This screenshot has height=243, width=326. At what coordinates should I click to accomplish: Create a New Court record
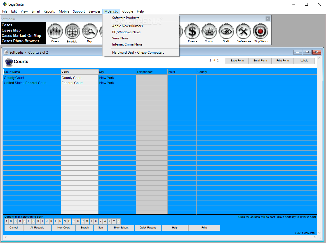coord(64,228)
